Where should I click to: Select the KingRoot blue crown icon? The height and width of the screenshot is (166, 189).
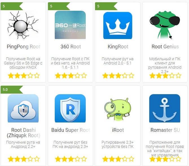point(118,25)
